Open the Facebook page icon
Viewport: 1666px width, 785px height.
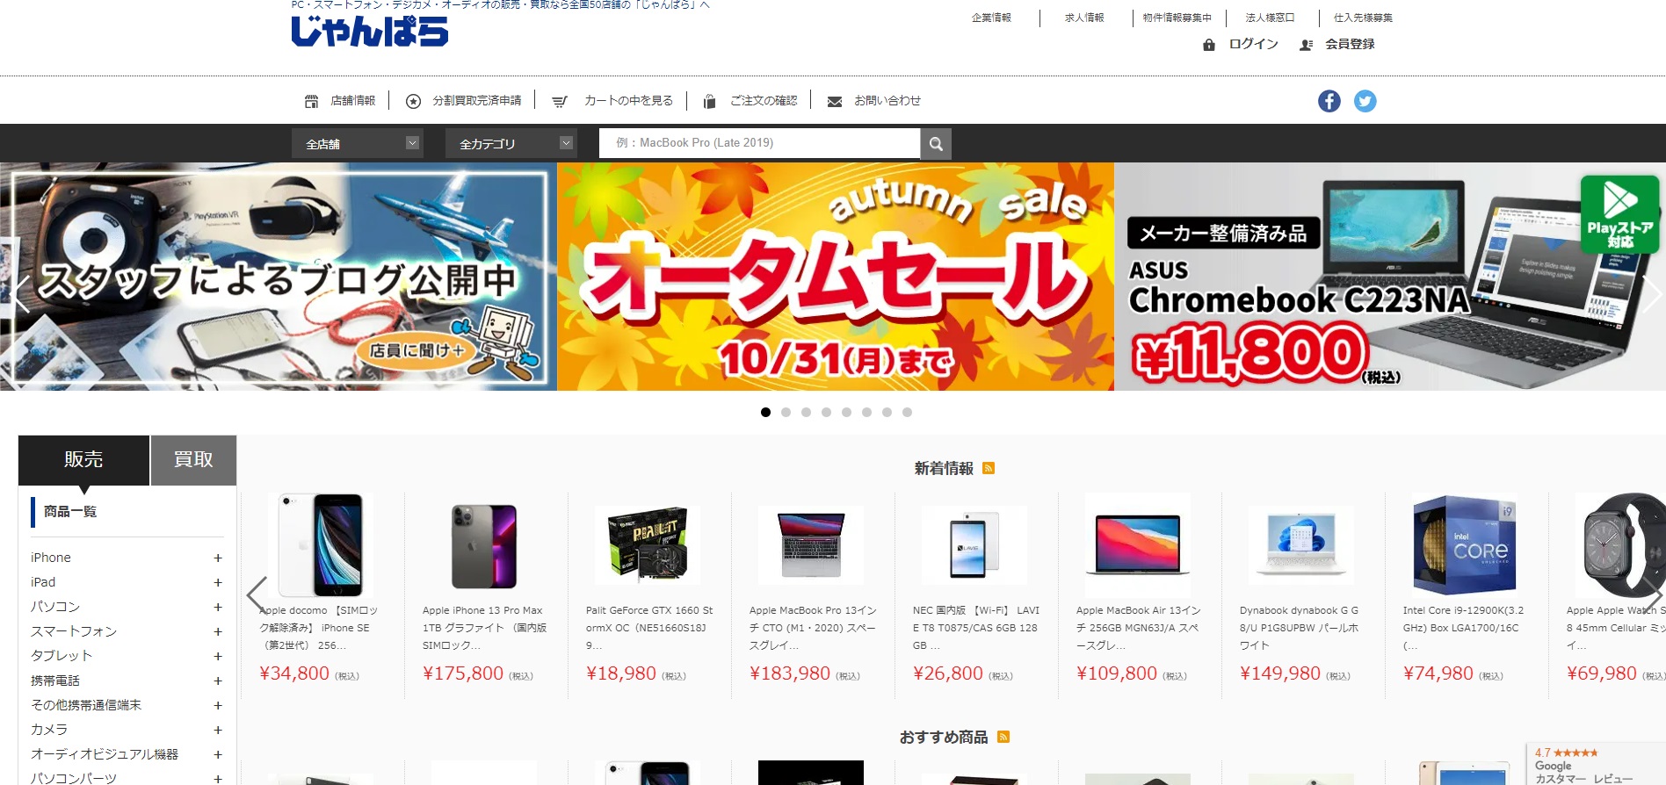tap(1329, 101)
